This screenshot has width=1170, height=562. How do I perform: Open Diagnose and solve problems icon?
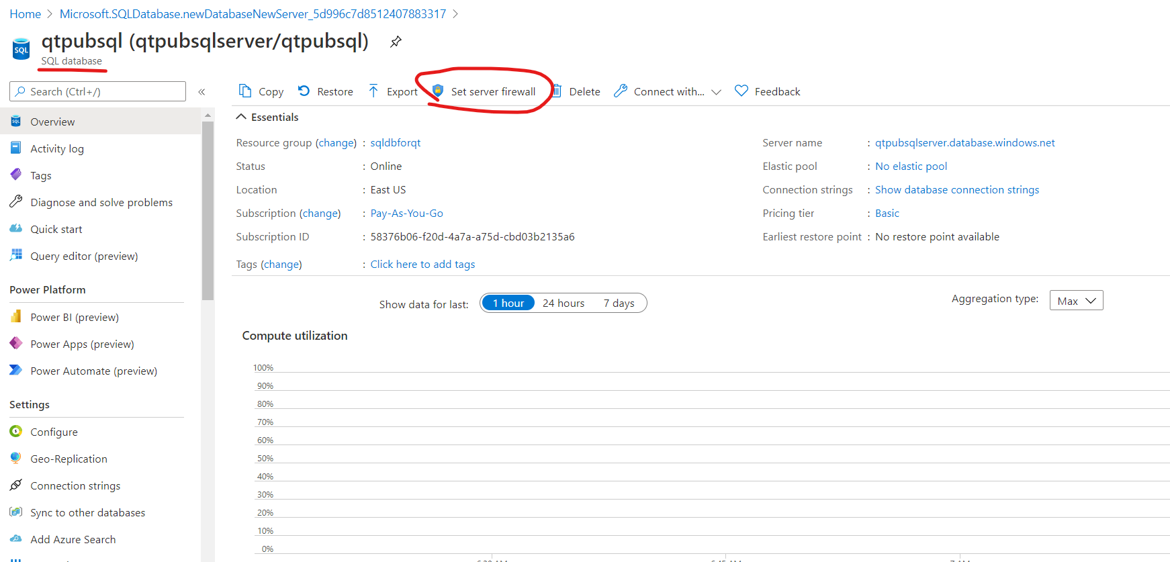tap(16, 201)
